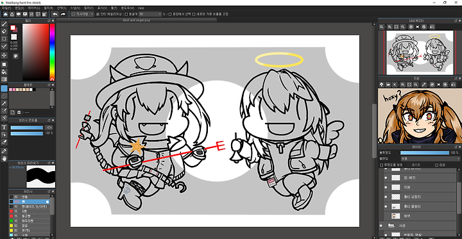Open folder icon in reference panel
Viewport: 462px width, 239px height.
click(388, 85)
